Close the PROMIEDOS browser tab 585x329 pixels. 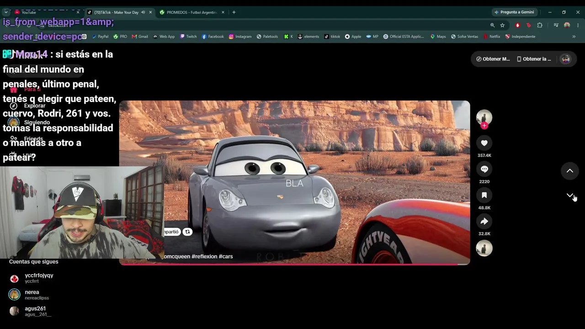pos(223,12)
